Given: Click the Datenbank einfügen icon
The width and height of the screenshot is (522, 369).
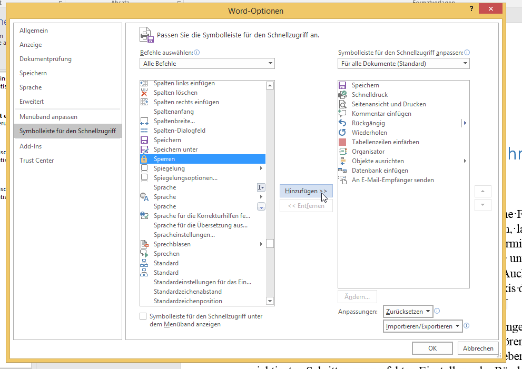Looking at the screenshot, I should coord(342,171).
